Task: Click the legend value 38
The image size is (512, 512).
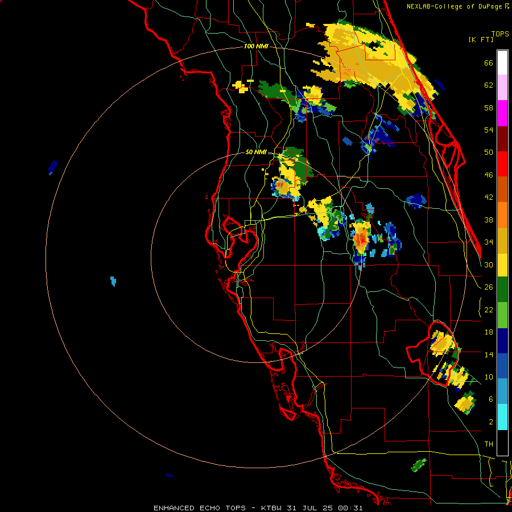Action: [489, 220]
